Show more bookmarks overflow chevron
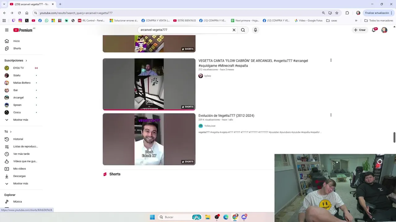396x222 pixels. click(x=356, y=21)
